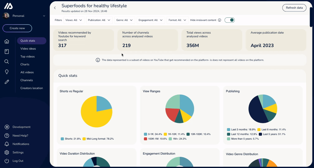Click the 100K-1M: 19.6% legend swatch
The height and width of the screenshot is (168, 314).
(x=145, y=139)
